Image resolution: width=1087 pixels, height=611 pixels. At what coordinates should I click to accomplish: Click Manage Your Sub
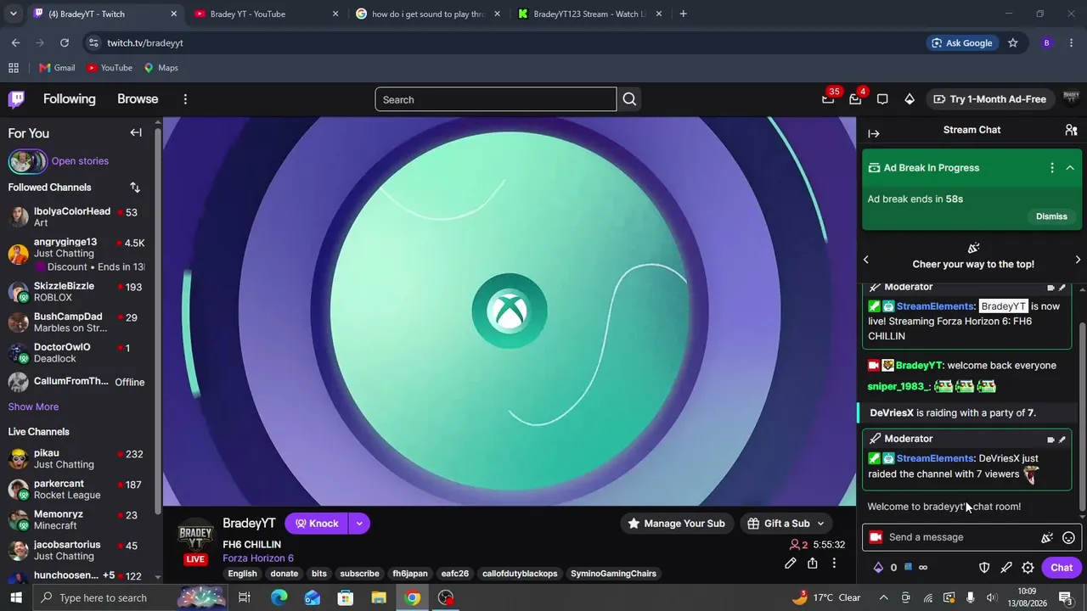pos(676,524)
